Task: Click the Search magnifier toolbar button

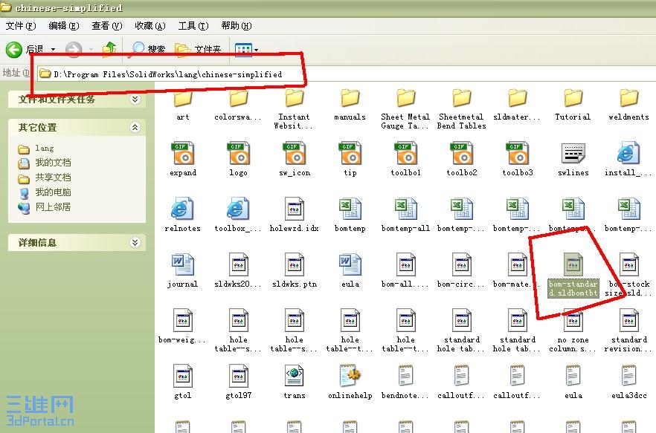Action: [x=147, y=49]
